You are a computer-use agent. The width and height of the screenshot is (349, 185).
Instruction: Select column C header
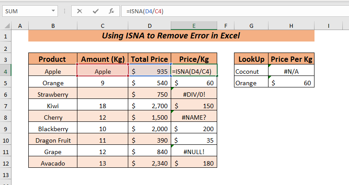[103, 26]
